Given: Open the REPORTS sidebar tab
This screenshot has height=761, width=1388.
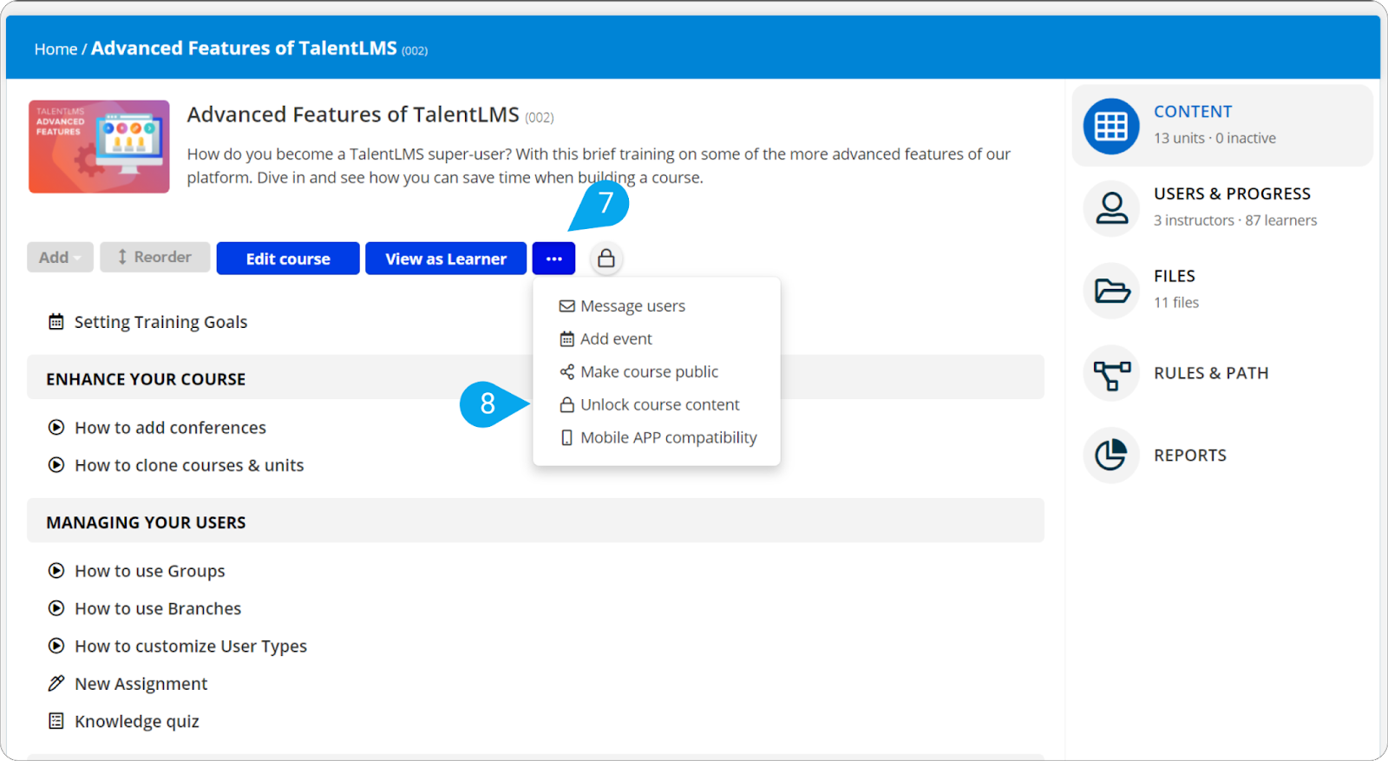Looking at the screenshot, I should tap(1222, 455).
